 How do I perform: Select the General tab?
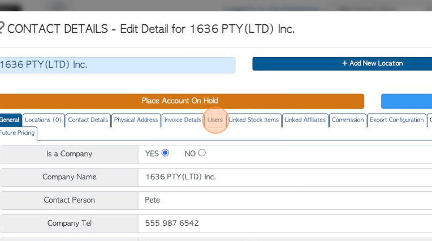click(x=10, y=120)
